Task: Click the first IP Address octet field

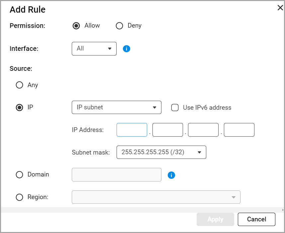Action: (x=132, y=130)
